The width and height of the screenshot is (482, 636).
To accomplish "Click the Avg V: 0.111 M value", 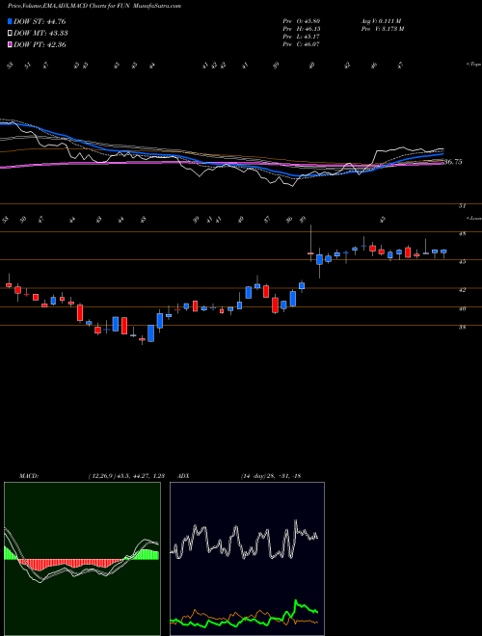I will point(381,21).
